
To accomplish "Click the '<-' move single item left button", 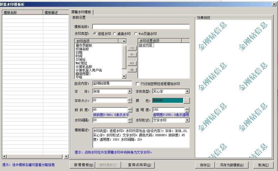I will point(132,55).
